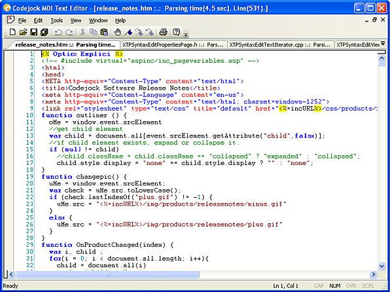Click 'var i, child ;' line
The height and width of the screenshot is (292, 390).
(x=76, y=251)
